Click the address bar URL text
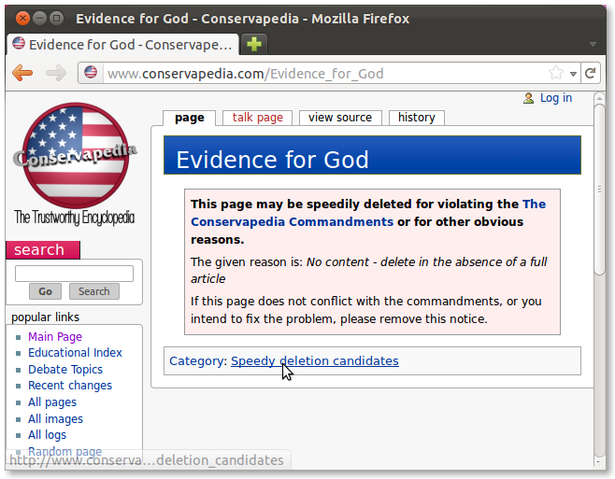The width and height of the screenshot is (615, 479). pos(245,74)
